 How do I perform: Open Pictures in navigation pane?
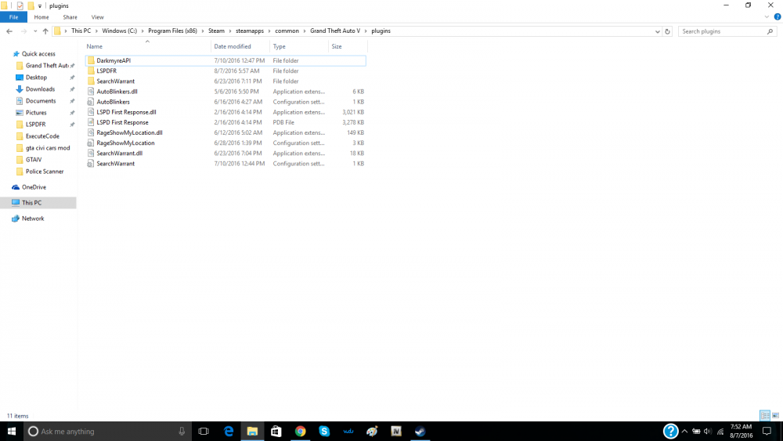click(x=36, y=113)
